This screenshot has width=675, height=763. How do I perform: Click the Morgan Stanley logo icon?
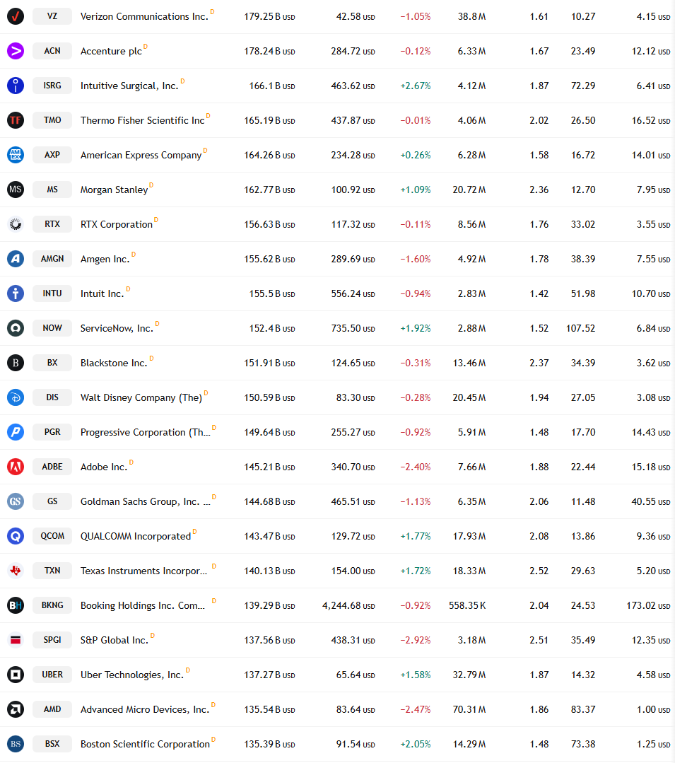click(x=16, y=190)
